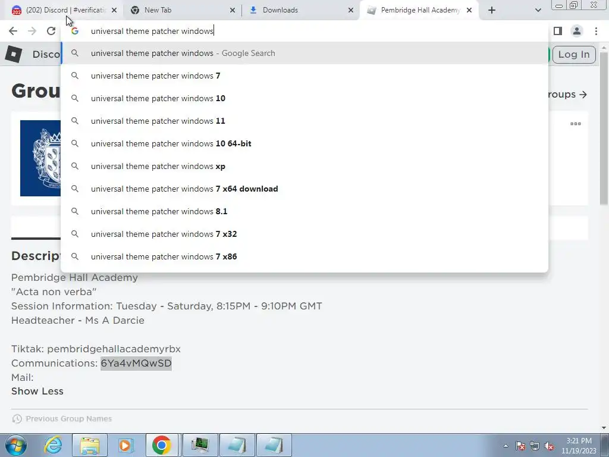Screen dimensions: 609x457
Task: Click the Chrome taskbar icon
Action: [162, 445]
